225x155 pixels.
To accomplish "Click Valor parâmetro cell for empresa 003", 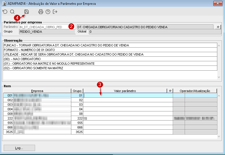I will pos(128,105).
